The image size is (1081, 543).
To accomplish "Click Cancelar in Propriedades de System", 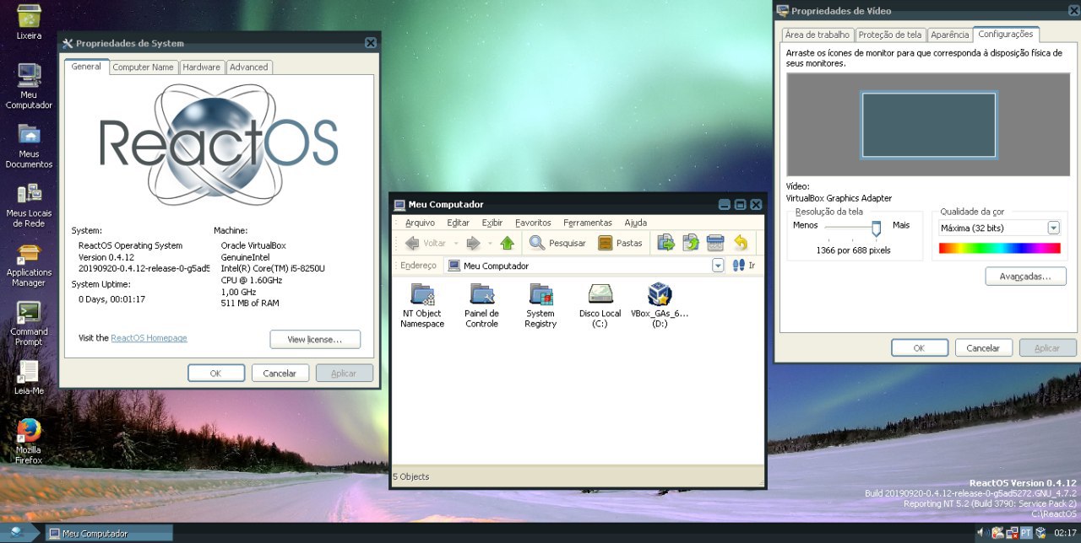I will [280, 373].
